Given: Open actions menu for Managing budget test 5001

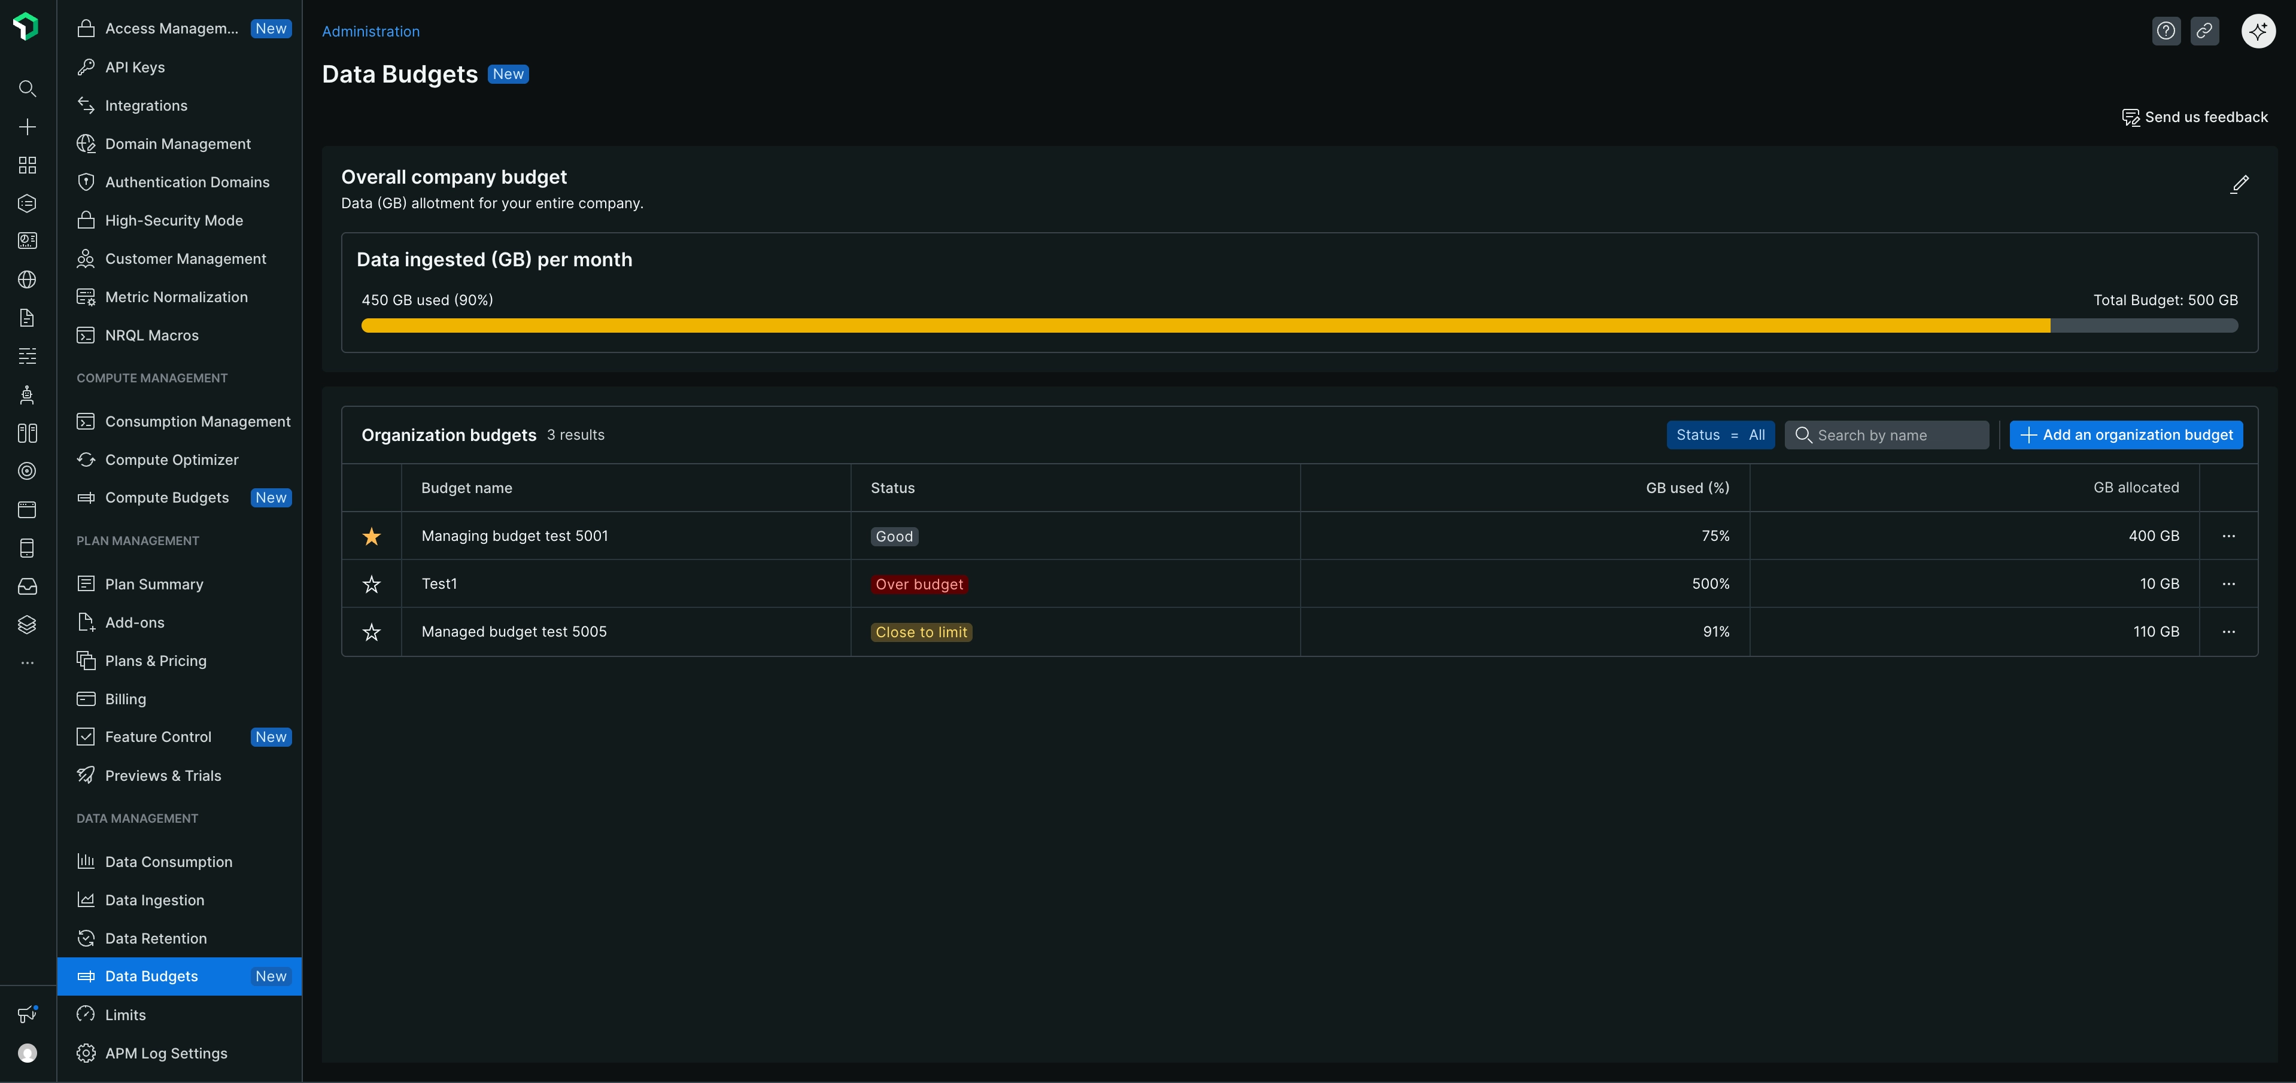Looking at the screenshot, I should (2228, 536).
